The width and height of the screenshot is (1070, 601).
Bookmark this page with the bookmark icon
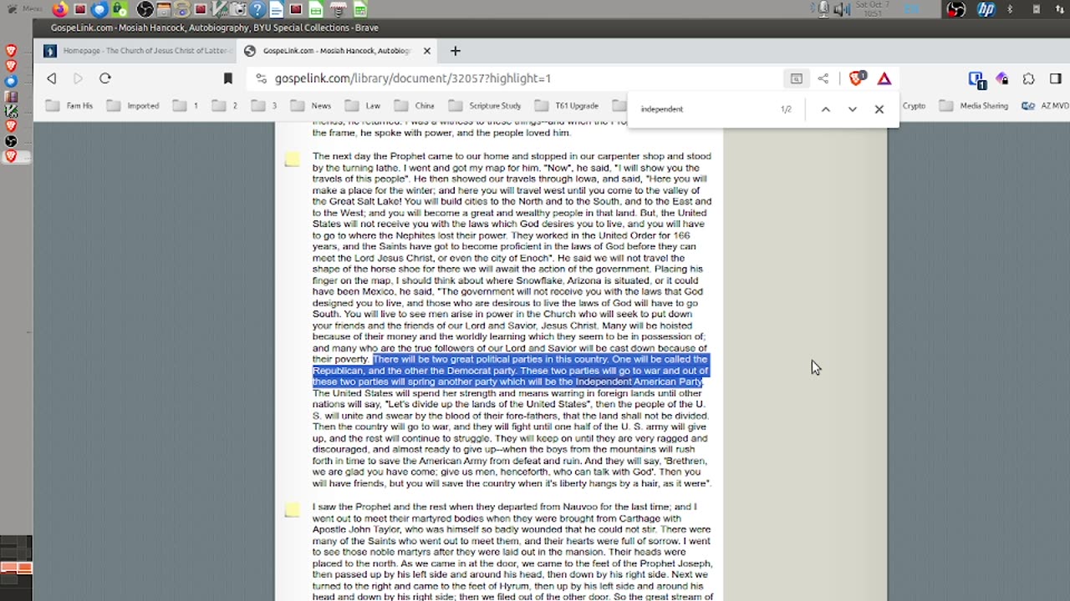pos(227,78)
